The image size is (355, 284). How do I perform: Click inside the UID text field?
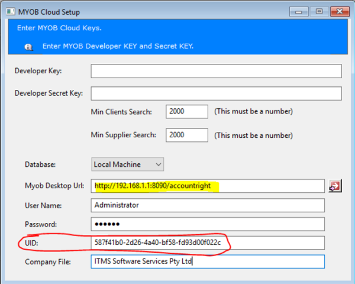[208, 243]
